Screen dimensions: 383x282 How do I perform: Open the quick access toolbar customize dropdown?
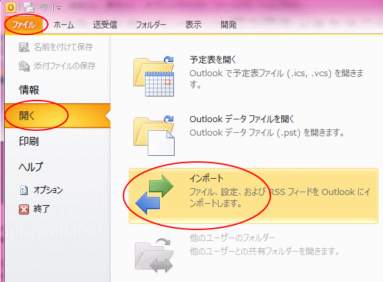pyautogui.click(x=59, y=8)
